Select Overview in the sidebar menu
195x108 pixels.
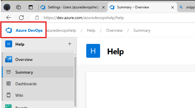38,59
